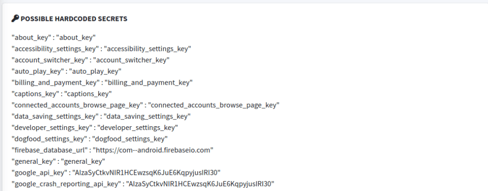Click the google_crash_reporting_api_key value
The width and height of the screenshot is (488, 191).
[200, 184]
